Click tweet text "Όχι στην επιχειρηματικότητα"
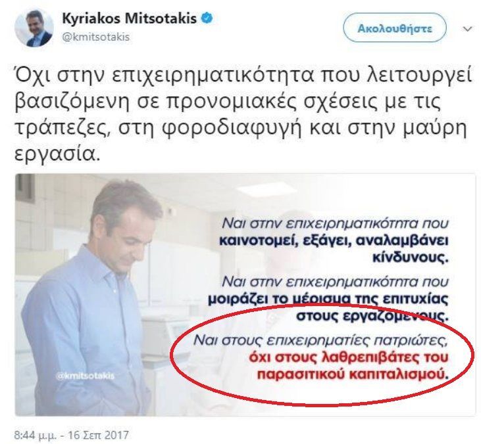 [165, 76]
